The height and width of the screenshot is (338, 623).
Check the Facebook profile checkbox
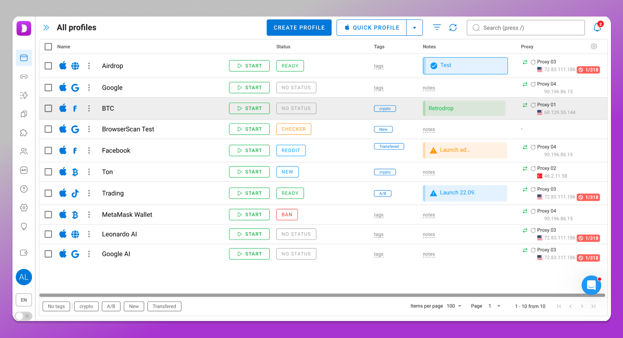click(48, 150)
